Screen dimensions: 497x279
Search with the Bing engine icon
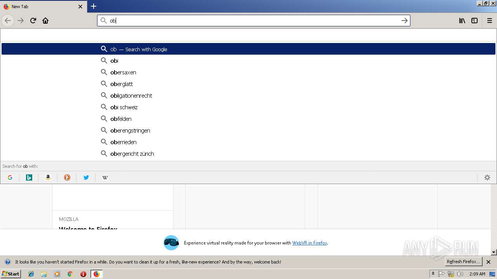point(29,177)
